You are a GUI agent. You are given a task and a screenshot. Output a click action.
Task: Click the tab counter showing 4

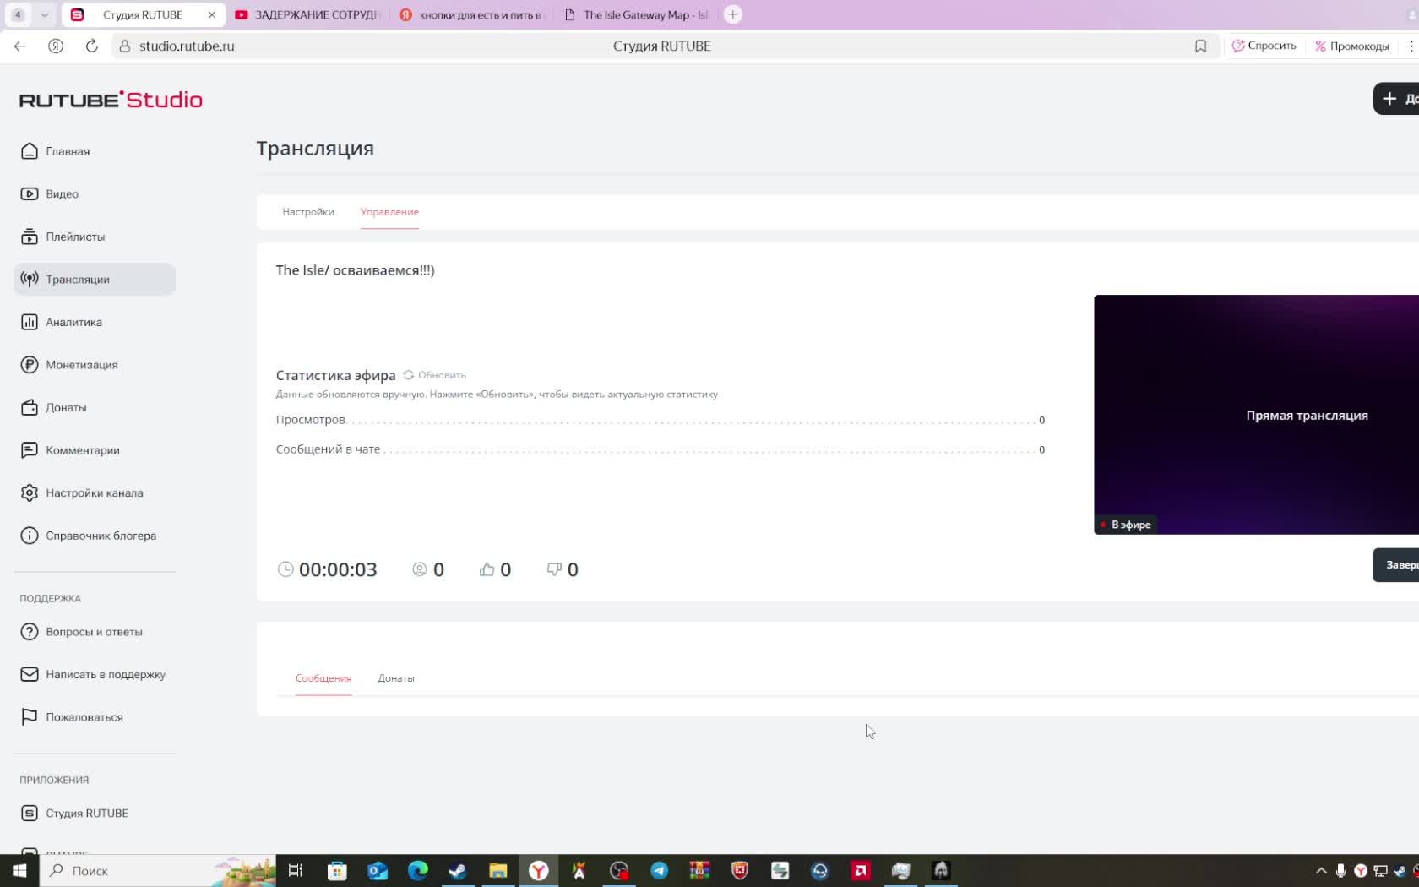pos(18,14)
